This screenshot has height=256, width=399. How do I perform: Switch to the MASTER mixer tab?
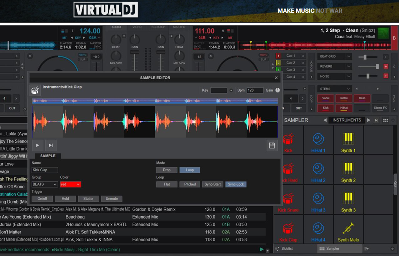179,27
